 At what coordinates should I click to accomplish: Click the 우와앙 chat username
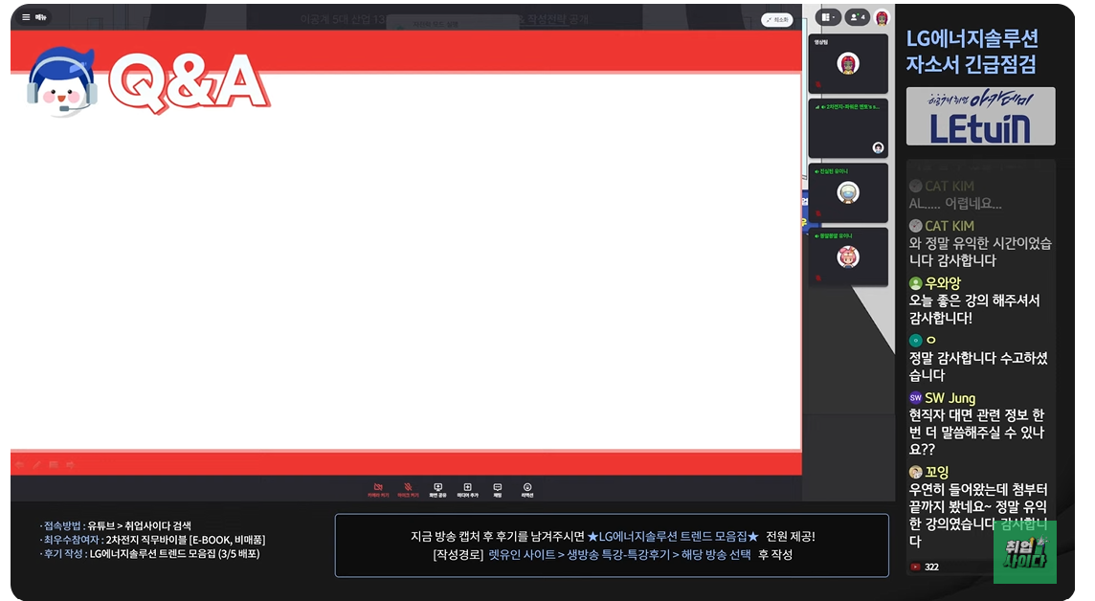(x=943, y=282)
